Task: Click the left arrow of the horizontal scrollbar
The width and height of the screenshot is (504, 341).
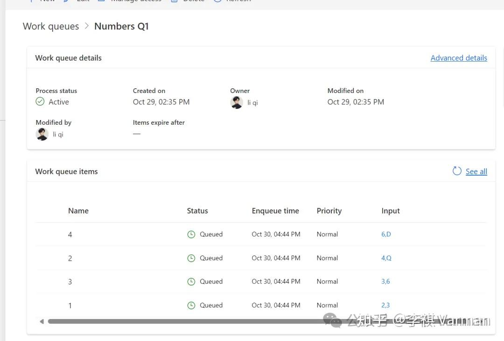Action: click(41, 321)
